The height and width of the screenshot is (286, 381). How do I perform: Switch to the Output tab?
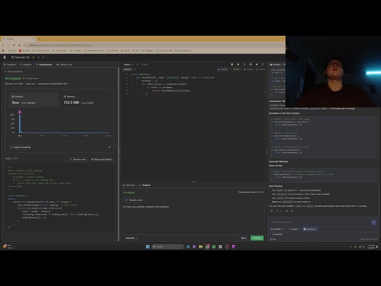(x=145, y=185)
